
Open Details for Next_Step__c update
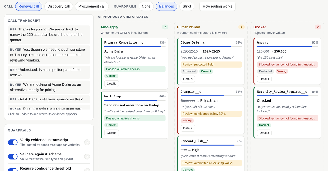(112, 133)
